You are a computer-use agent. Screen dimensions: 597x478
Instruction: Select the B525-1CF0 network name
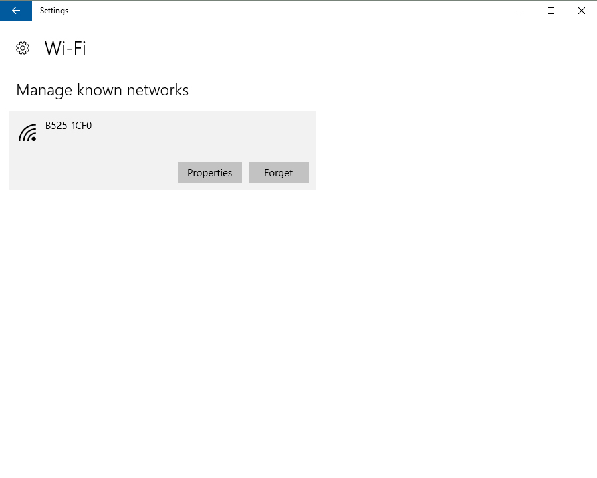[x=68, y=125]
